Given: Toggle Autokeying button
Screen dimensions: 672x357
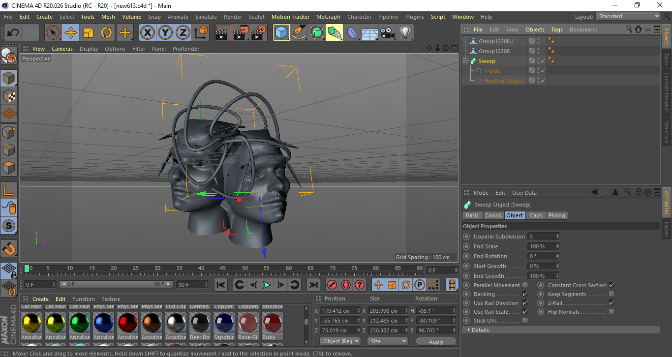Looking at the screenshot, I should pyautogui.click(x=346, y=285).
